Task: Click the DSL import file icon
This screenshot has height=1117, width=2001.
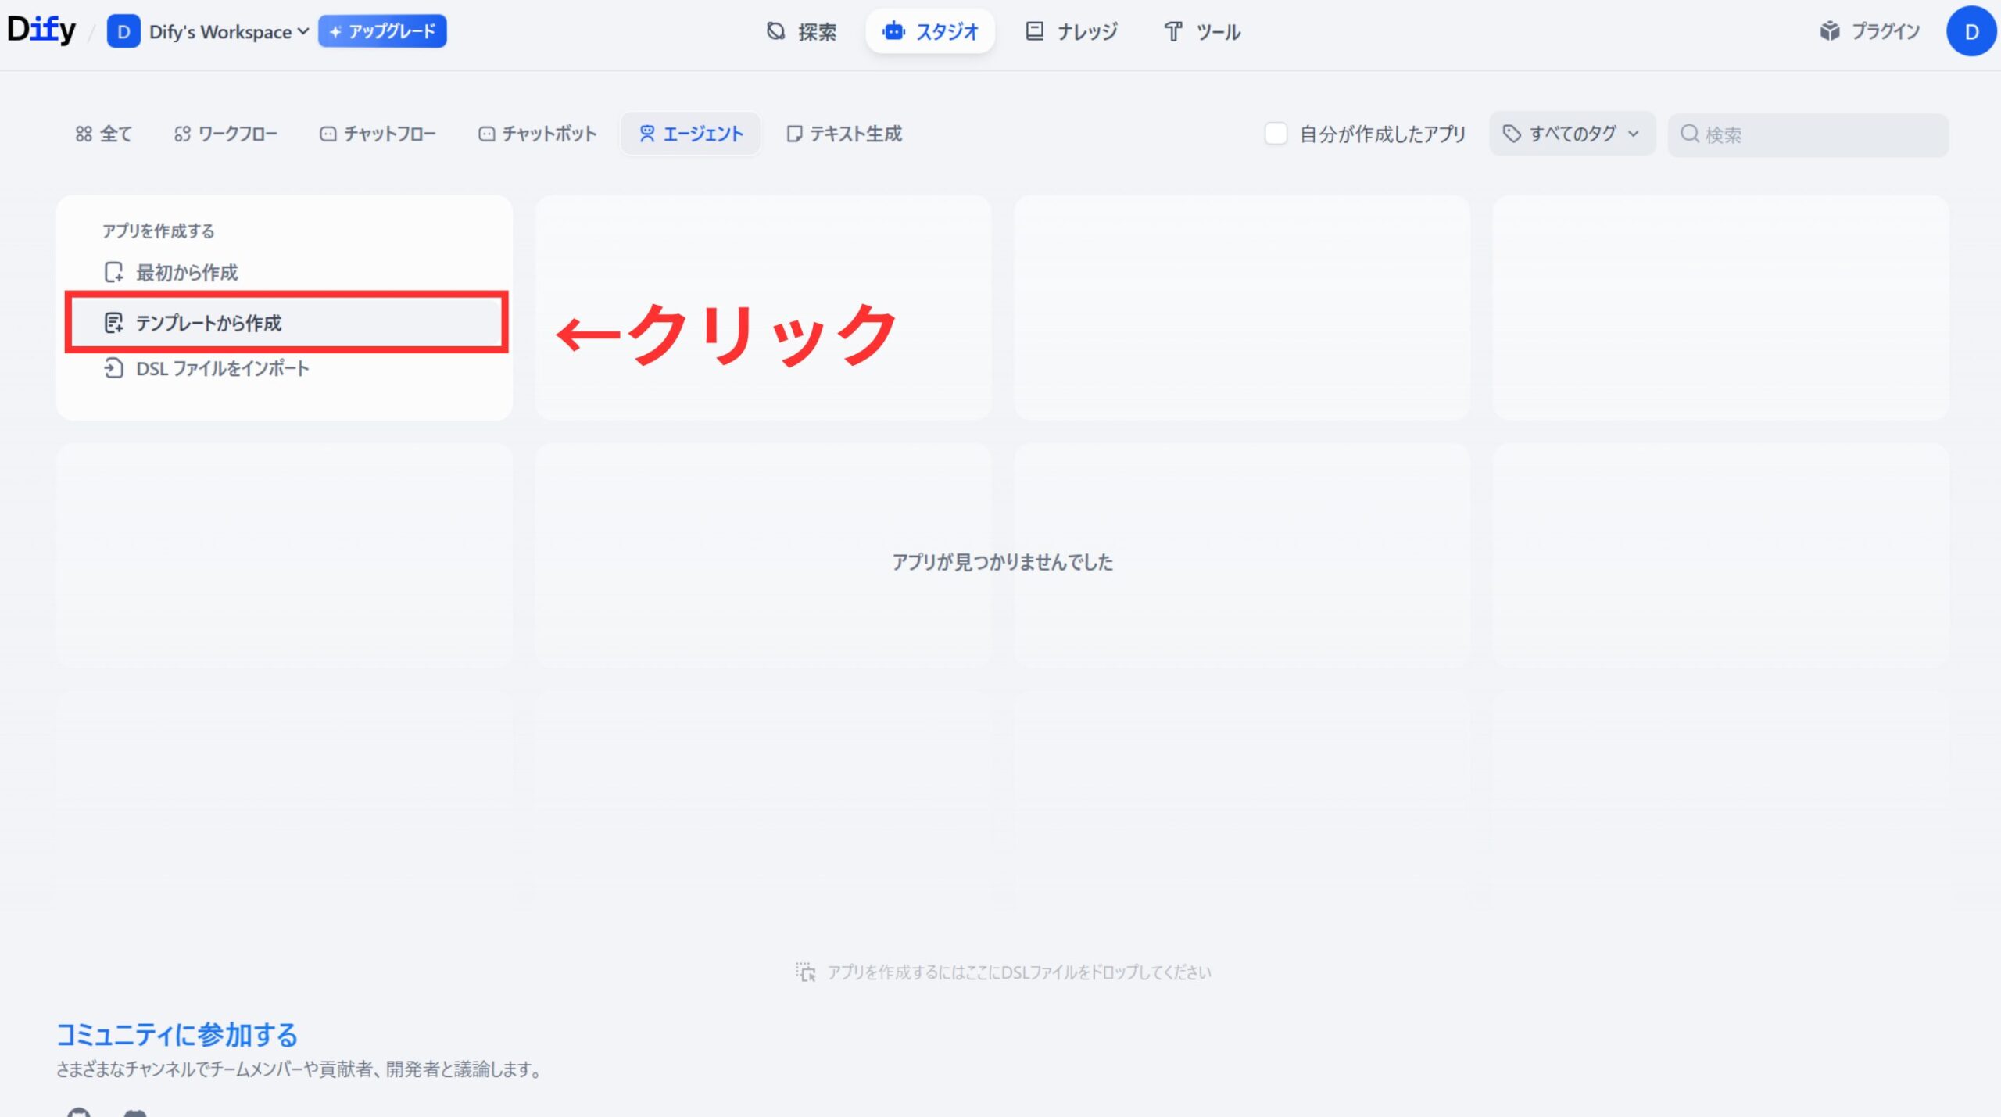Action: tap(114, 368)
